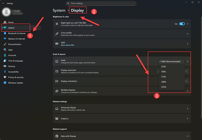Click the Privacy & security shield icon
202x140 pixels.
coord(5,77)
